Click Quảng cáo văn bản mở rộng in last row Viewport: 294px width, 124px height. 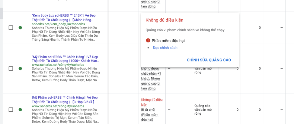[x=204, y=110]
